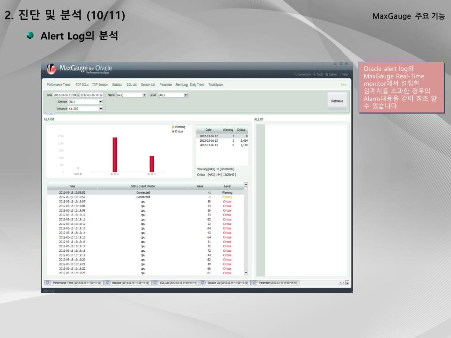Open the bottom tab list dropdown arrow
Screen dimensions: 451x338
click(347, 283)
